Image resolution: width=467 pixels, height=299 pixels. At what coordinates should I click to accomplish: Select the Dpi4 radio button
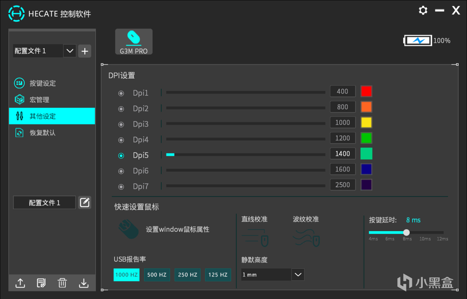(121, 140)
